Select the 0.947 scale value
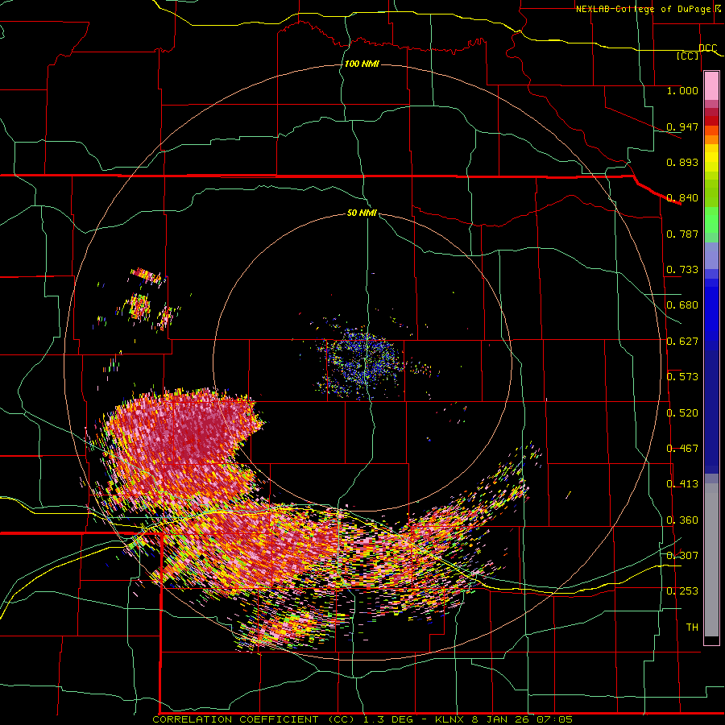Image resolution: width=725 pixels, height=725 pixels. coord(682,126)
